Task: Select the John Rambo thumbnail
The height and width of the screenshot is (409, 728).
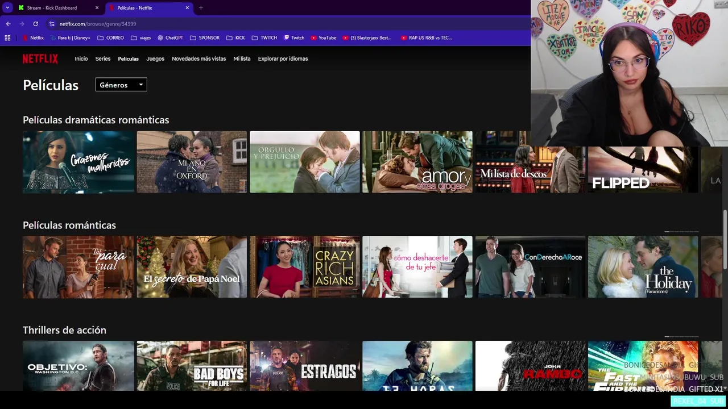Action: (530, 366)
